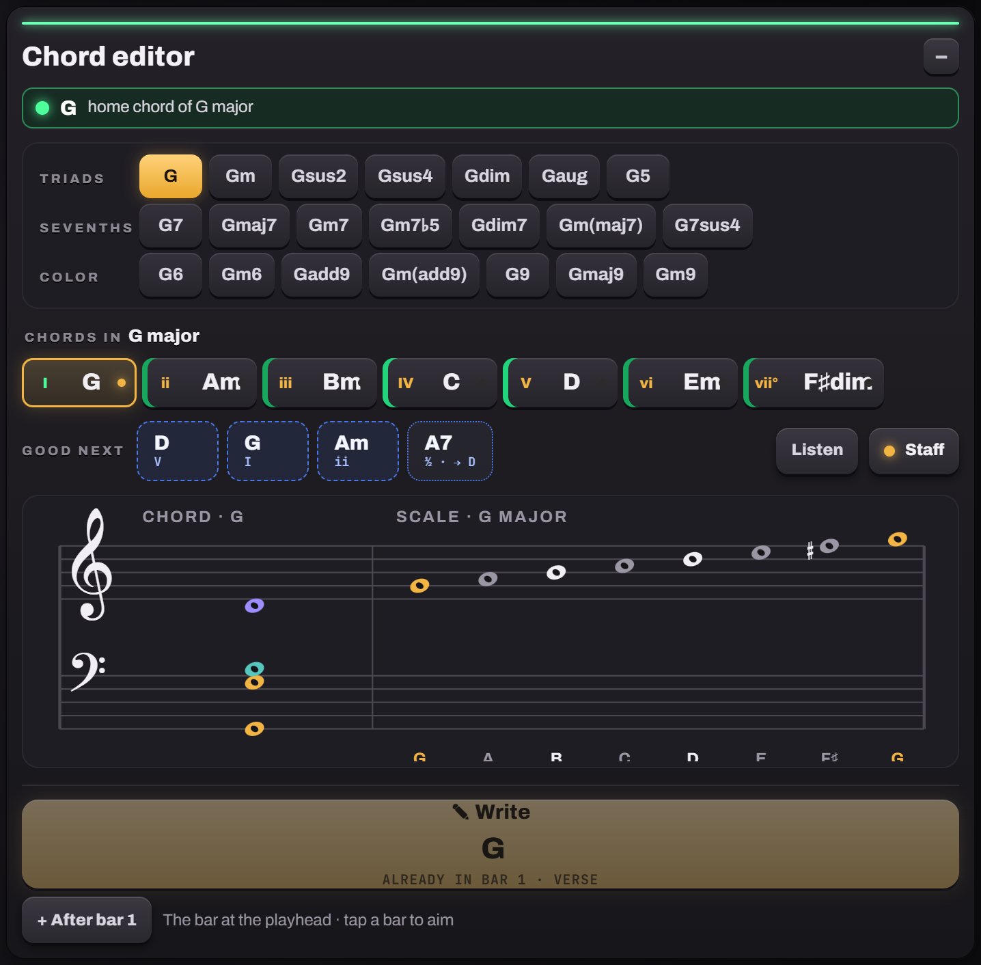Collapse the Chord editor panel

coord(941,57)
